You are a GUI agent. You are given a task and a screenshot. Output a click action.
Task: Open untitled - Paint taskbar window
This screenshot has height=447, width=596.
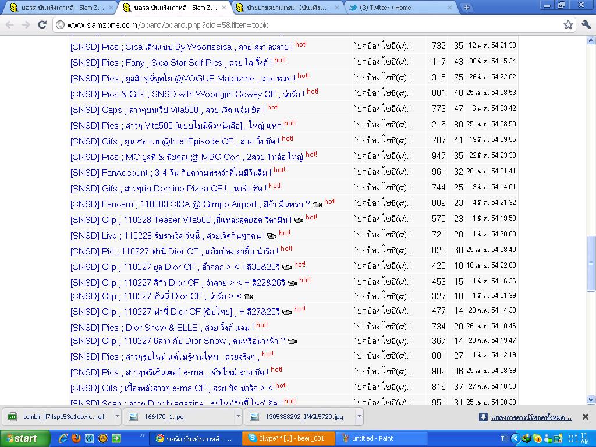pos(381,439)
